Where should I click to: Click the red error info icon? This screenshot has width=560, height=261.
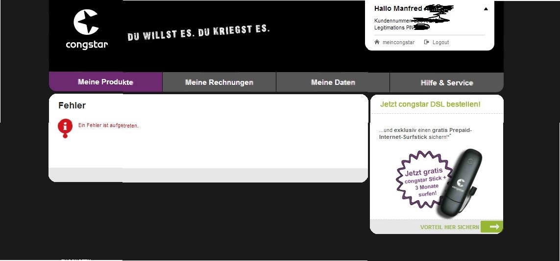tap(65, 127)
